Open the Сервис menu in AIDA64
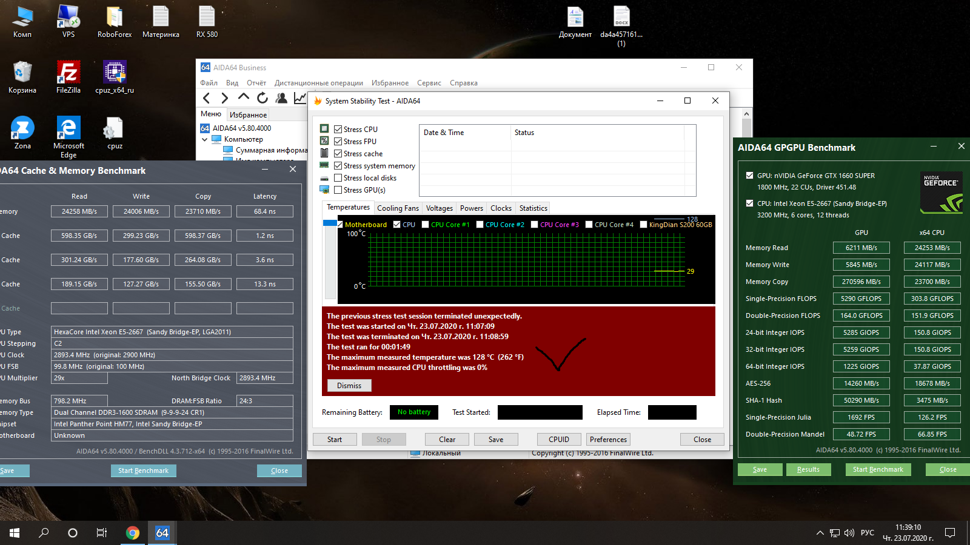The image size is (970, 545). click(x=429, y=83)
